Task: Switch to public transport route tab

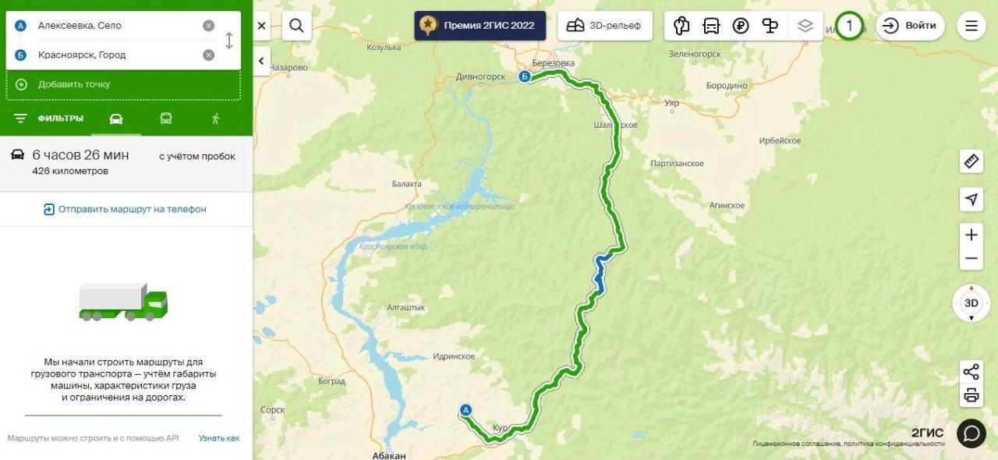Action: click(x=166, y=119)
